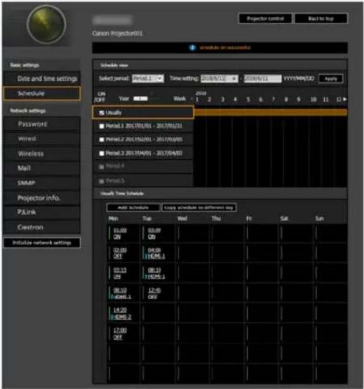Click Copy schedule to different day button

[x=199, y=207]
